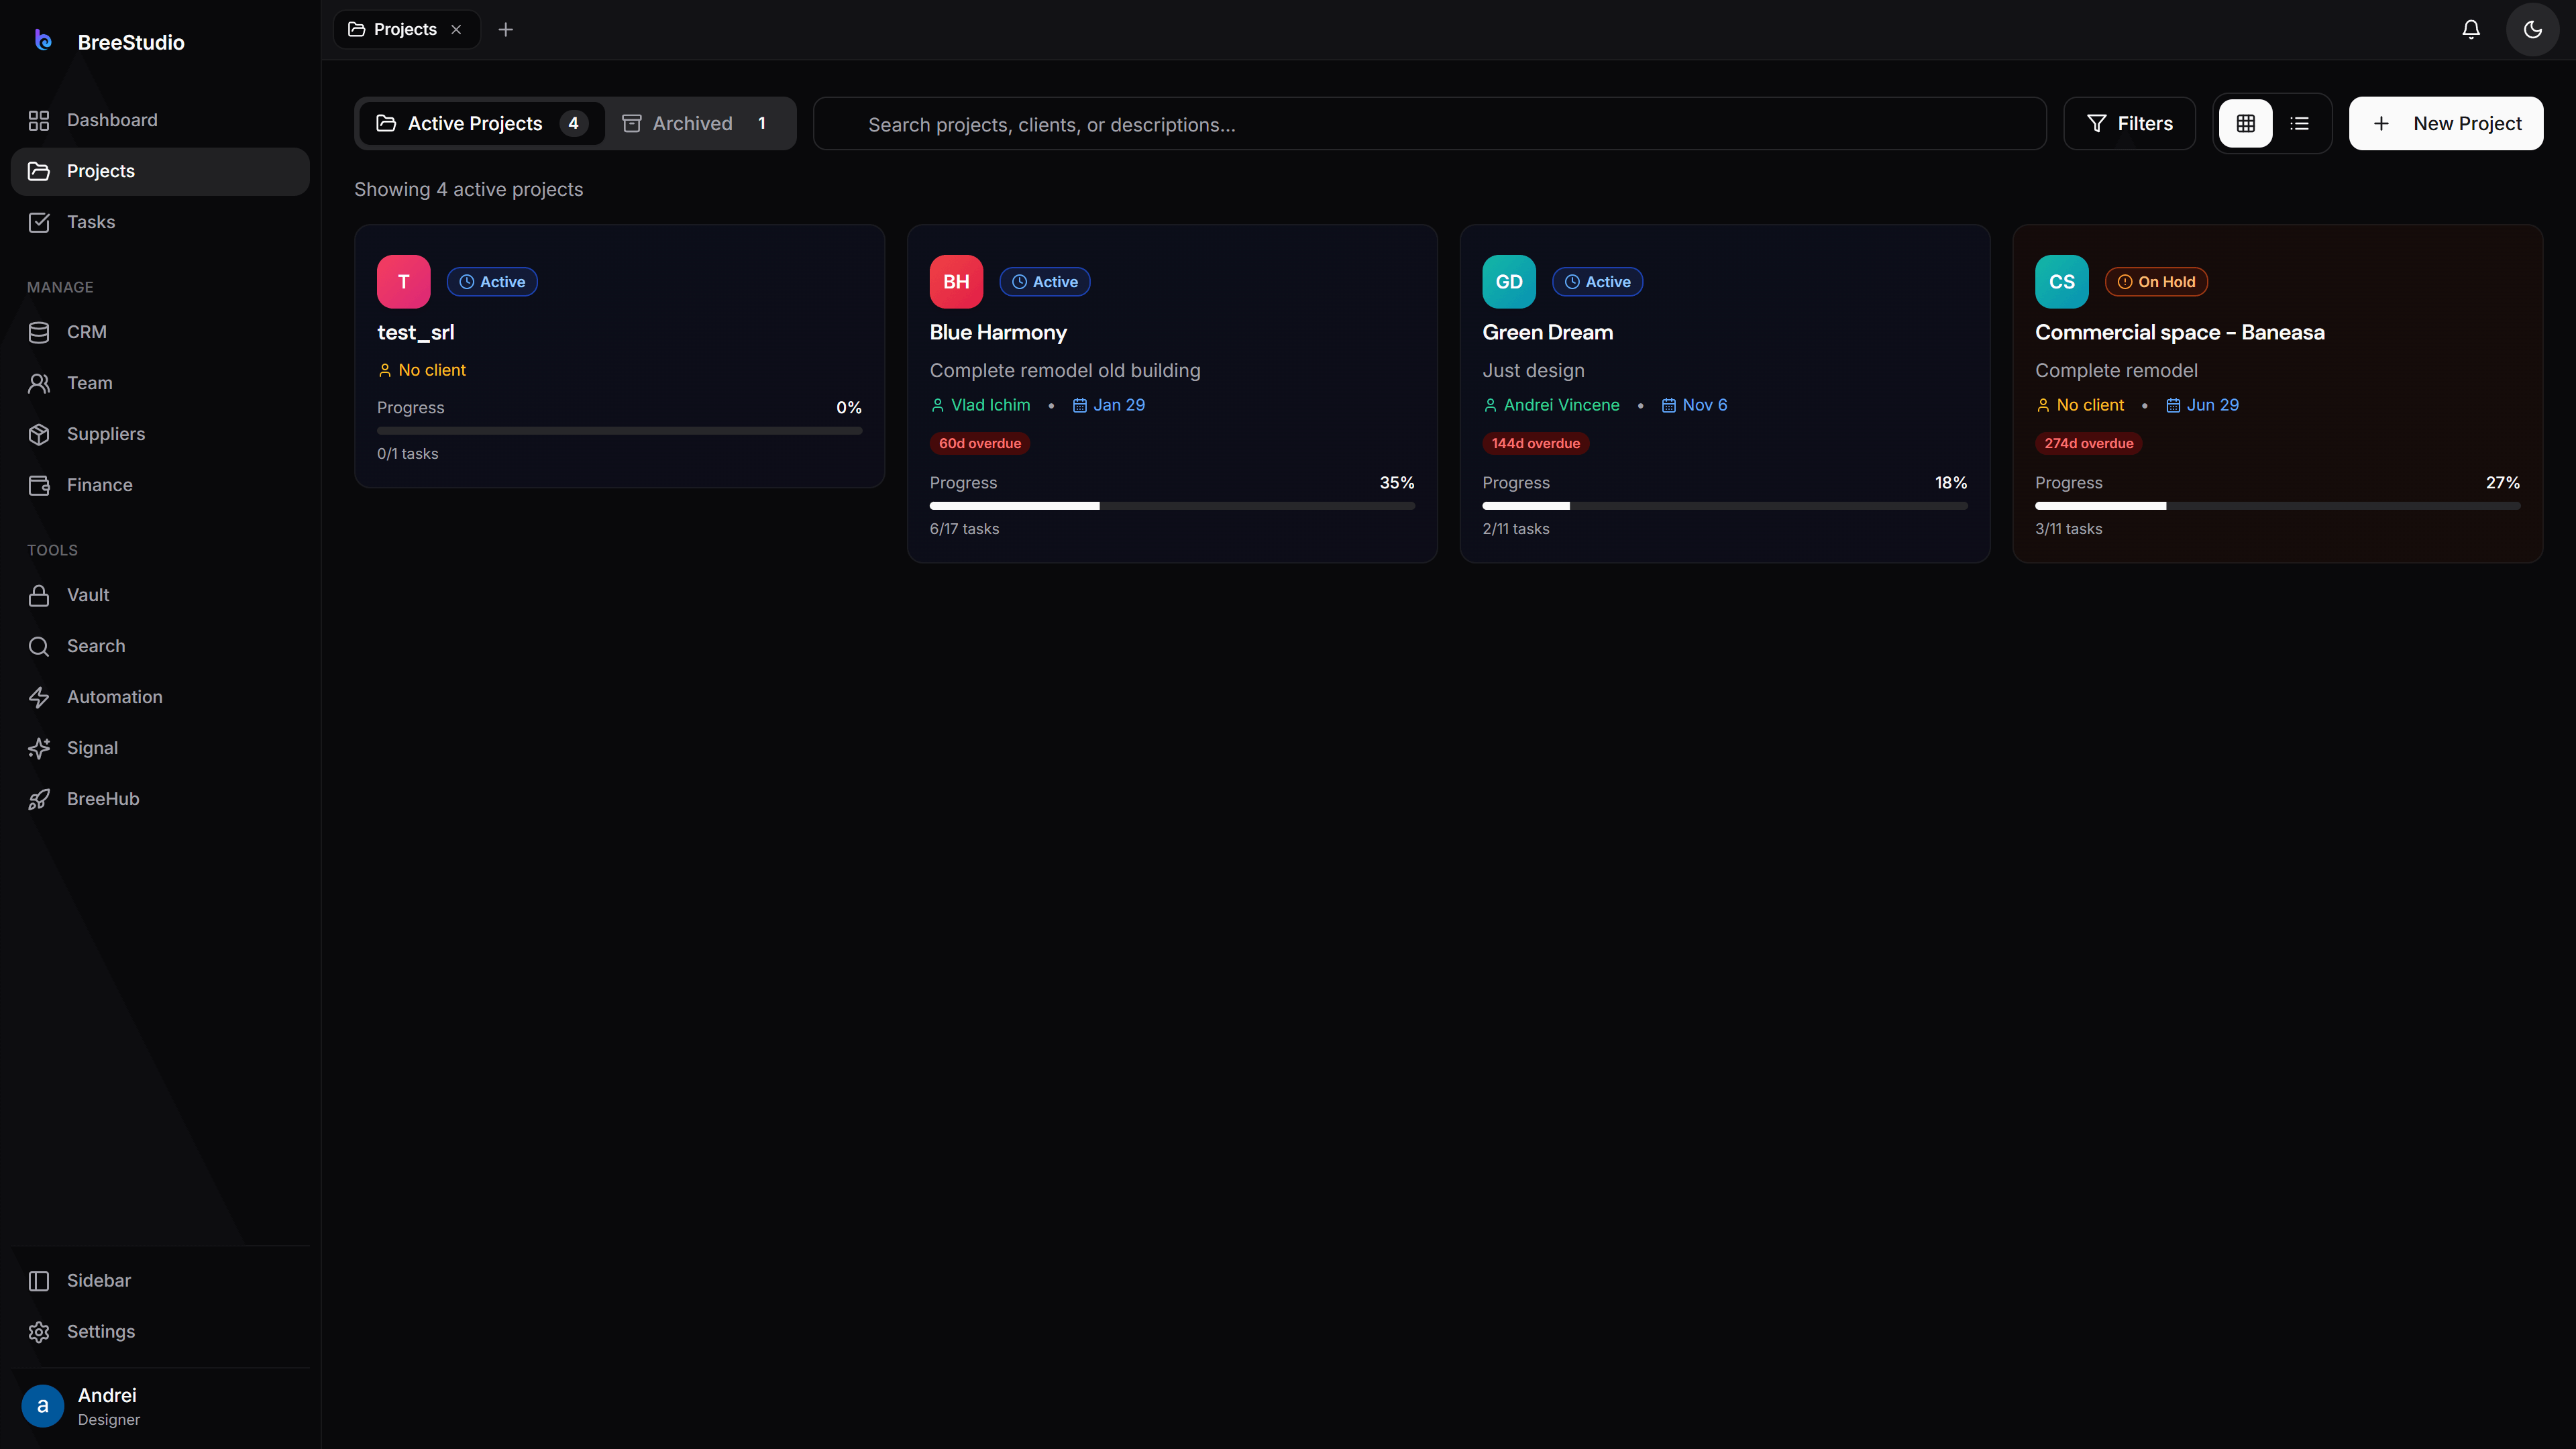Click Active badge on test_srl card
This screenshot has height=1449, width=2576.
[492, 282]
